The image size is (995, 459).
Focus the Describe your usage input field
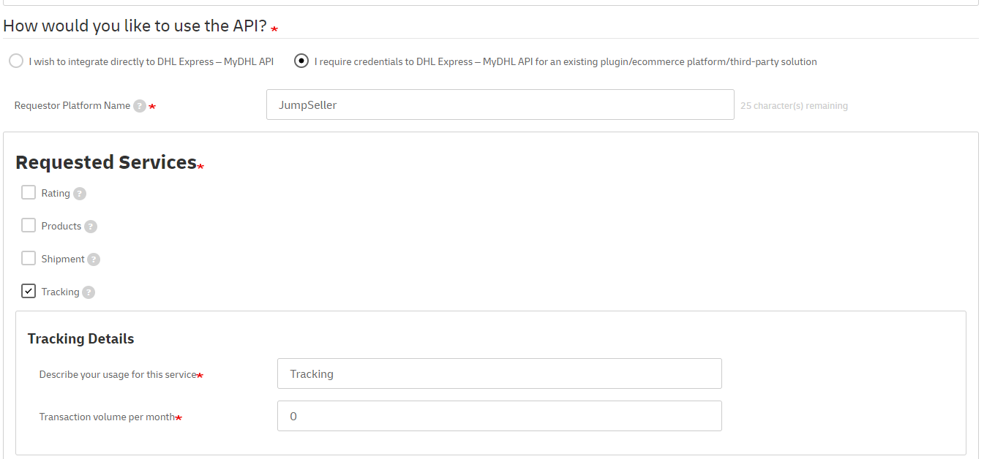coord(499,373)
